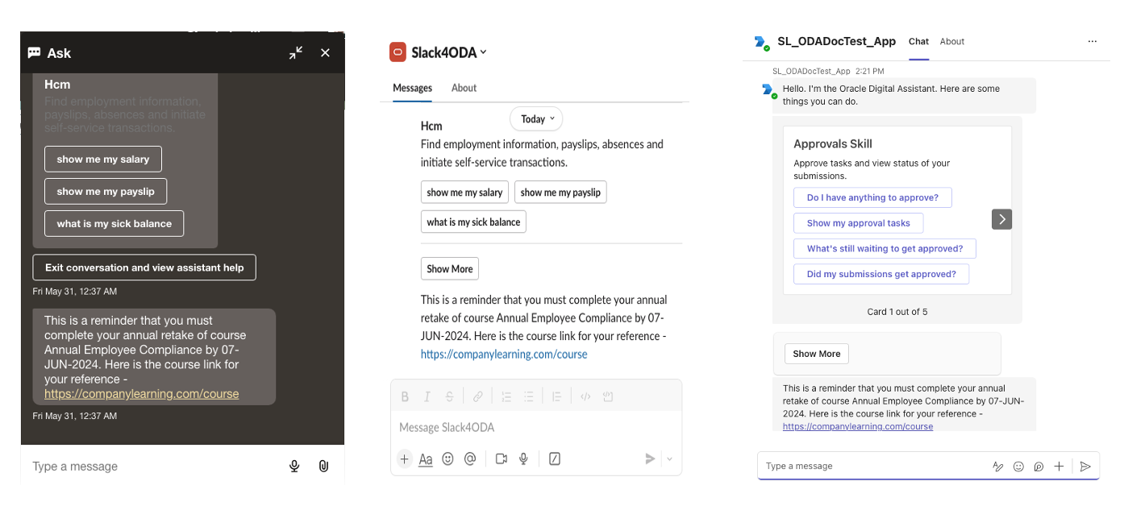Click the microphone icon in the Ask chat

pos(295,466)
